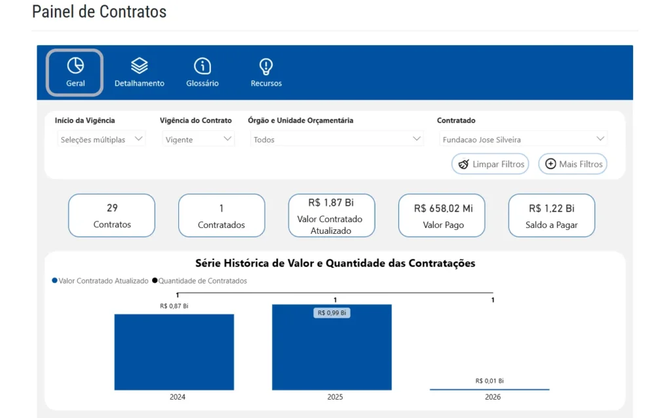Click the 2025 bar in the chart
Screen dimensions: 671x418
click(332, 347)
